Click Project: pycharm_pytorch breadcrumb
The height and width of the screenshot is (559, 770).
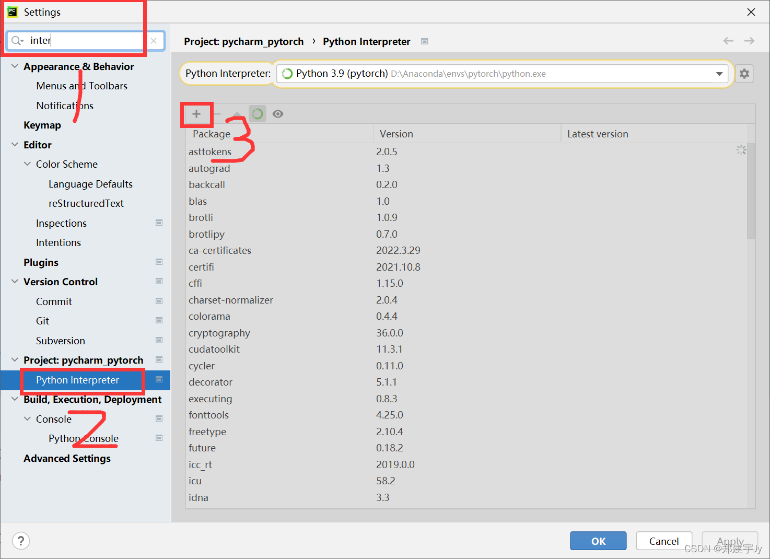(243, 41)
